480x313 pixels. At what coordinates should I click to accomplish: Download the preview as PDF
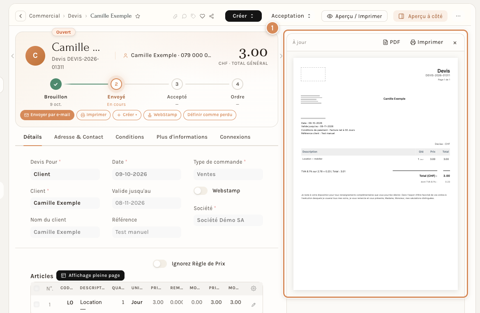tap(392, 42)
